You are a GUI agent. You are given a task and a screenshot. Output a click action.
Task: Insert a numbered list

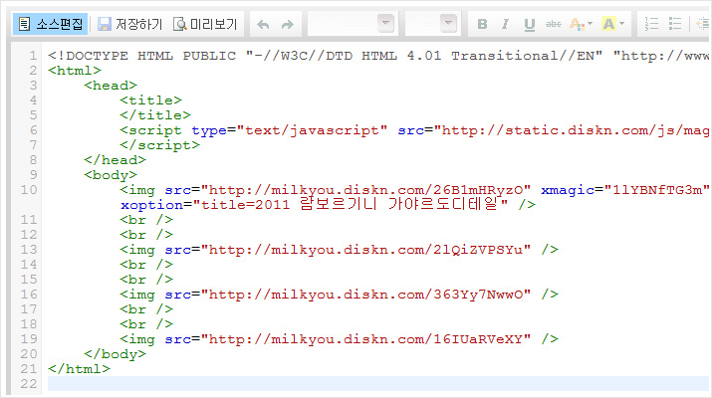pyautogui.click(x=651, y=24)
